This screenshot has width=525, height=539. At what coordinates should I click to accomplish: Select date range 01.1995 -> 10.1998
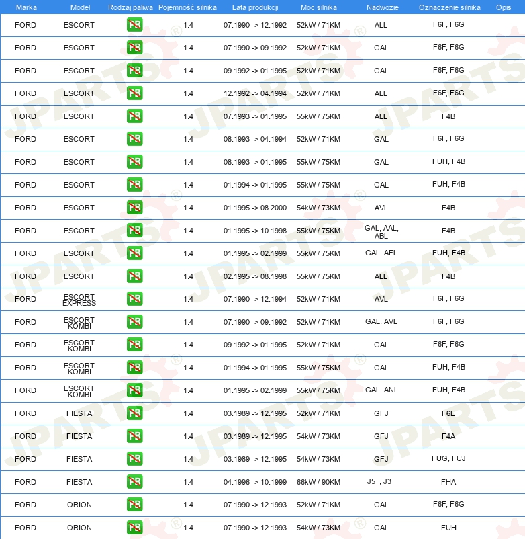coord(255,231)
